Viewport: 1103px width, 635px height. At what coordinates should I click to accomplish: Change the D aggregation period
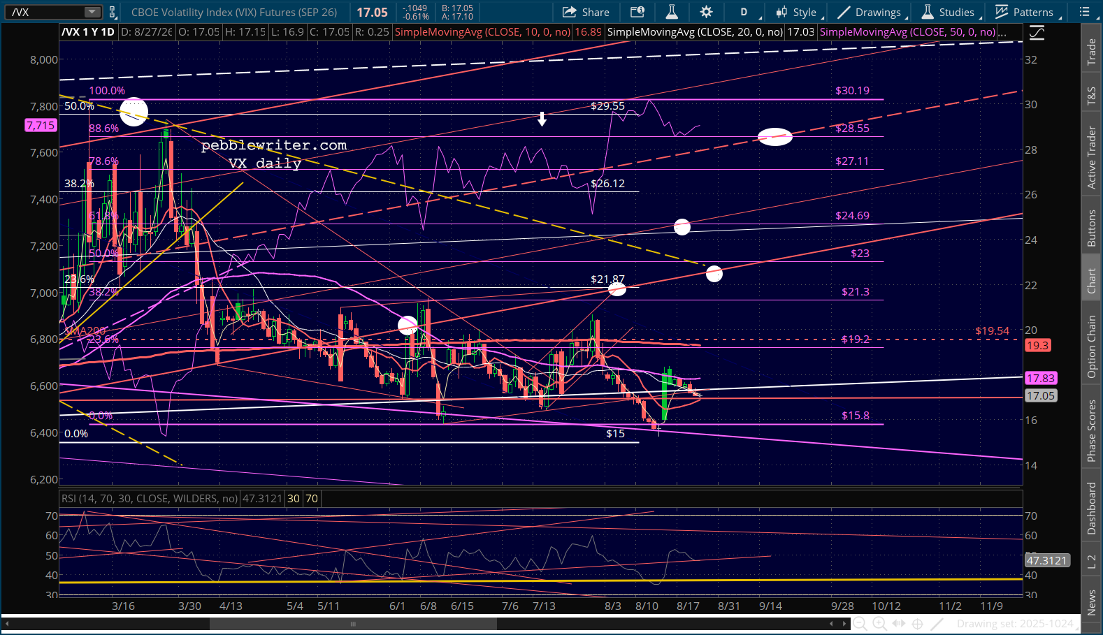tap(744, 12)
